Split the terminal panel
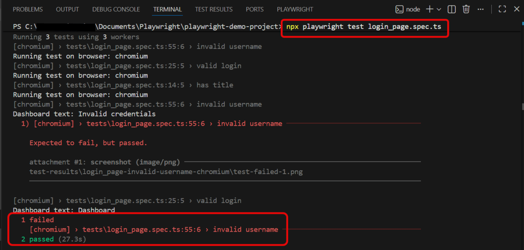Screen dimensions: 524x250 pos(452,9)
